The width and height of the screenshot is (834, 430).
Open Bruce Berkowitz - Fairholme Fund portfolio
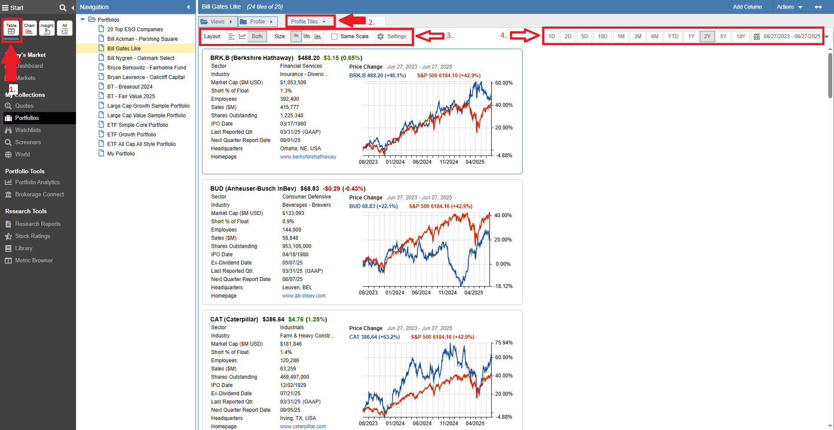[x=146, y=68]
